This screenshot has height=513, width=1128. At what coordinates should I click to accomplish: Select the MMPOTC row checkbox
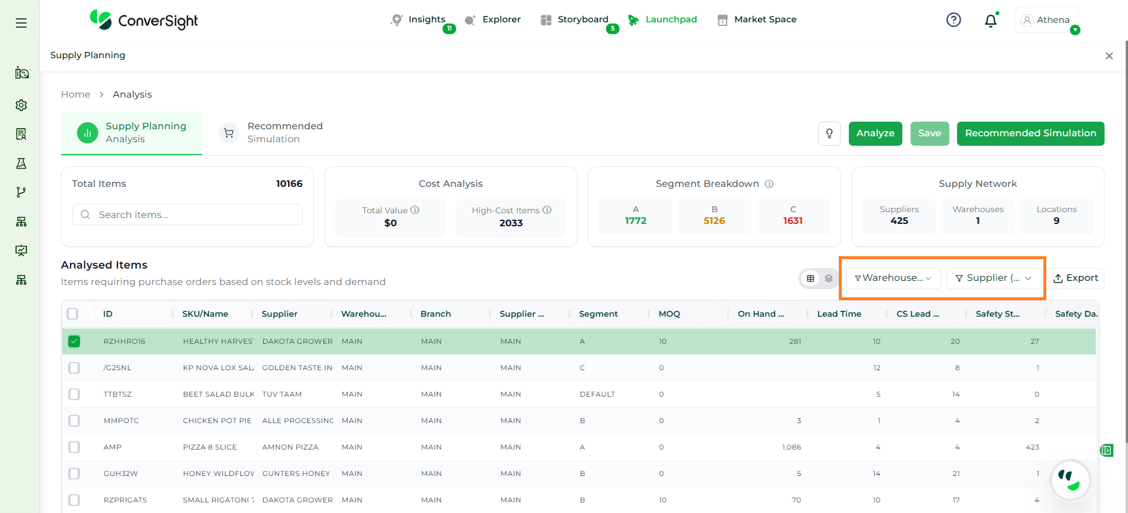coord(74,421)
